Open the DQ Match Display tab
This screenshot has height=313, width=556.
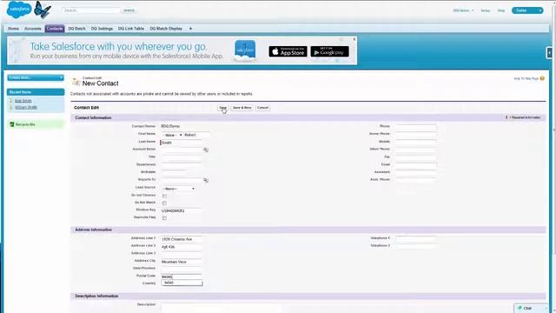click(x=166, y=29)
